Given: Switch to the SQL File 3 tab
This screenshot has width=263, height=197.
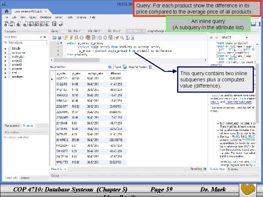Looking at the screenshot, I should point(114,31).
